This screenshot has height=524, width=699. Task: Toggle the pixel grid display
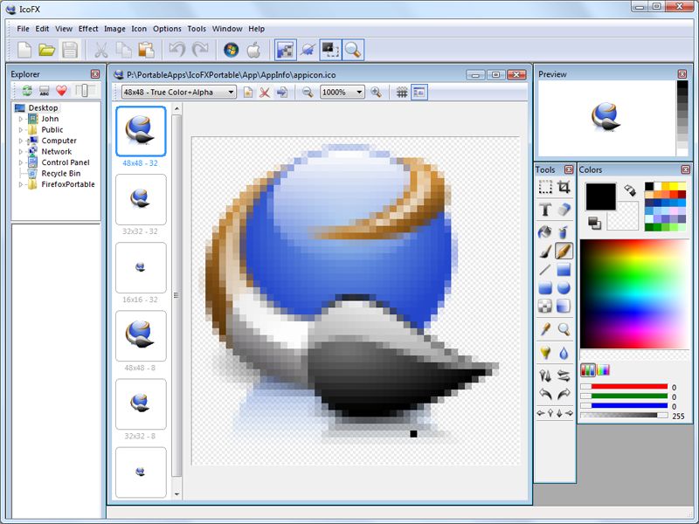tap(402, 93)
